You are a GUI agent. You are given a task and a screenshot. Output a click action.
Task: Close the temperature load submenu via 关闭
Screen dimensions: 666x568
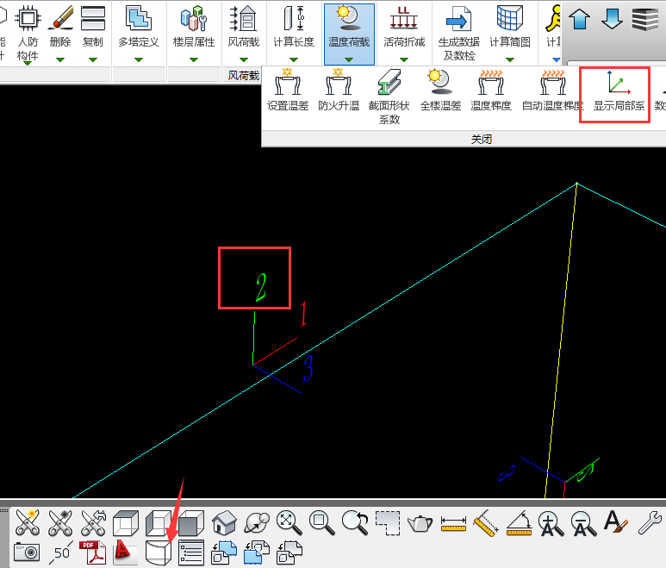click(482, 140)
